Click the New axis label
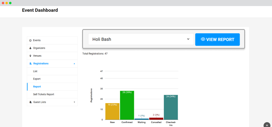The image size is (272, 127). point(112,122)
